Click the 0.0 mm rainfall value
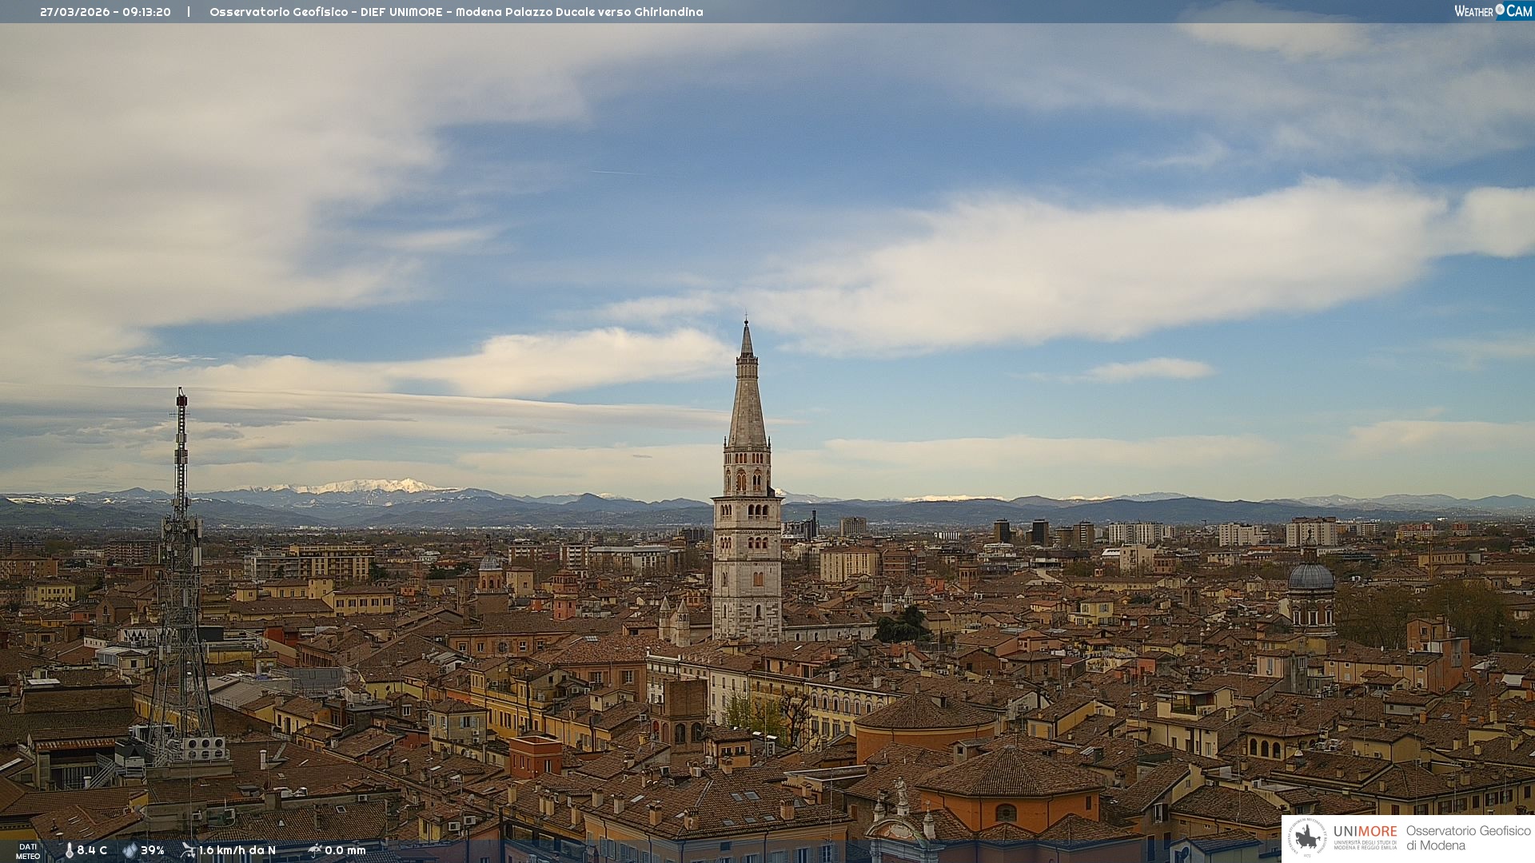This screenshot has height=863, width=1535. (345, 850)
